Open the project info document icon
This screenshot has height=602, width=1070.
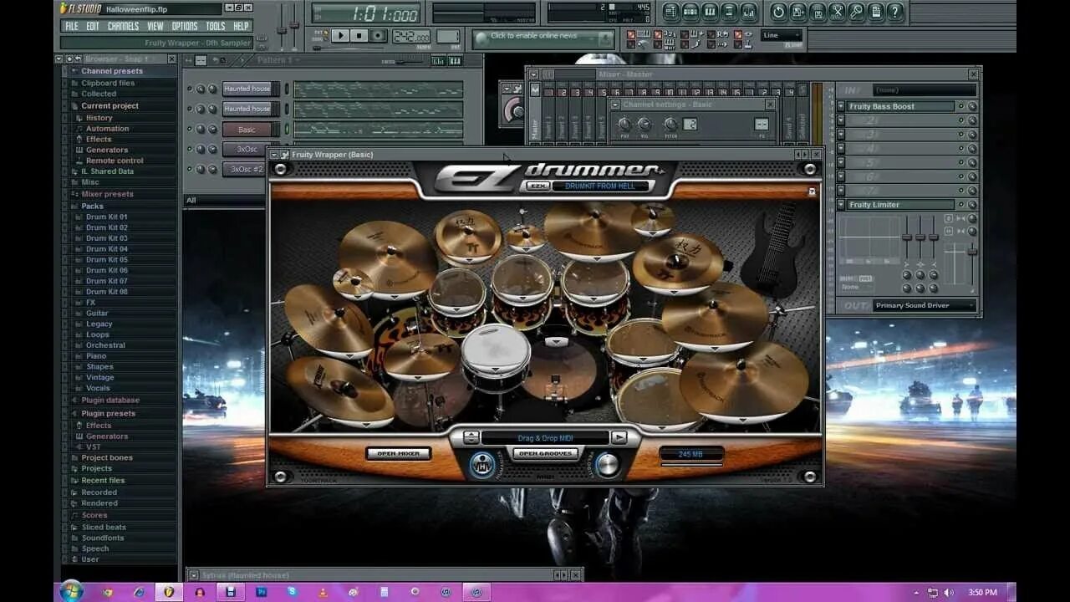click(875, 12)
